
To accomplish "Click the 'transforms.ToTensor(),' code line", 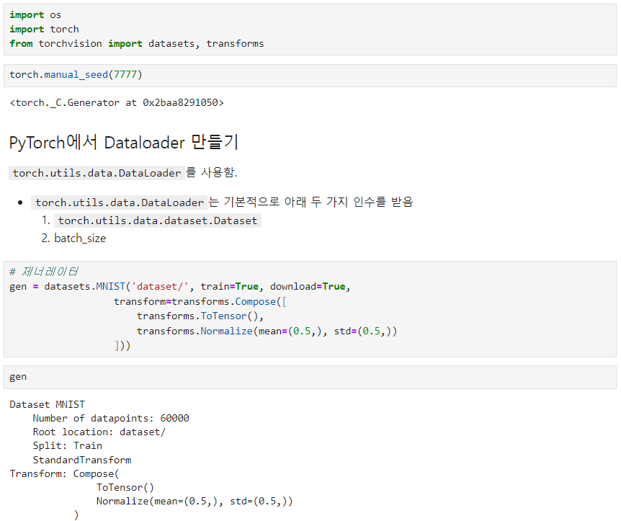I will click(x=200, y=316).
